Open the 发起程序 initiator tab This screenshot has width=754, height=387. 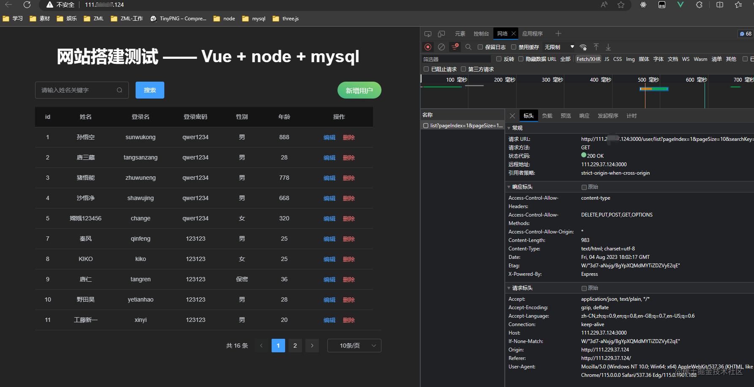[608, 116]
